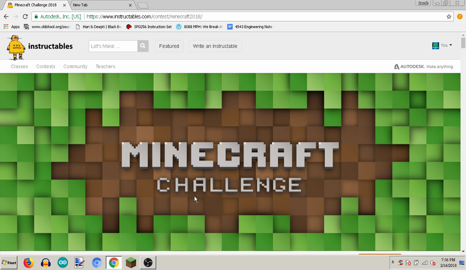This screenshot has width=466, height=270.
Task: Launch Minecraft from the taskbar
Action: pos(131,262)
